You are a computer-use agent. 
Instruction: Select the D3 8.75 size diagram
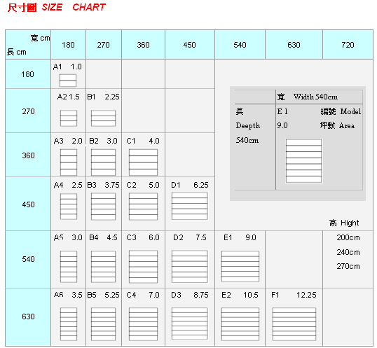189,323
